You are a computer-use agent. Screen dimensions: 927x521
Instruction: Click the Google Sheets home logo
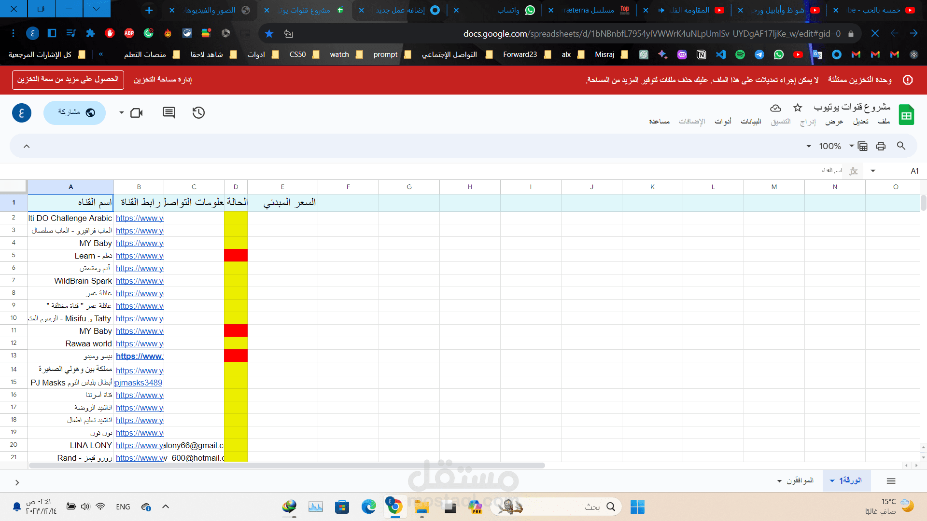(x=906, y=115)
